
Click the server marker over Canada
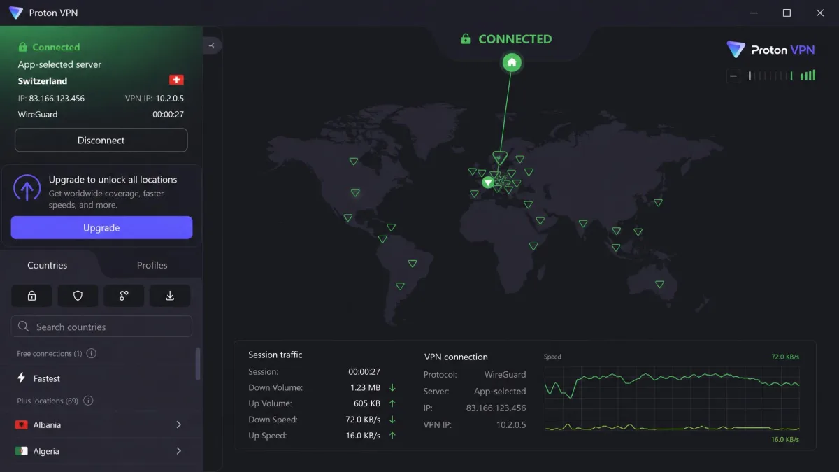(x=354, y=162)
